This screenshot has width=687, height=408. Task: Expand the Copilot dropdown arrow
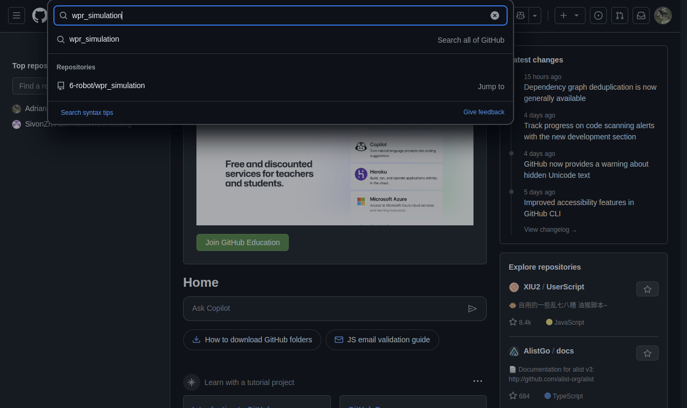(535, 15)
